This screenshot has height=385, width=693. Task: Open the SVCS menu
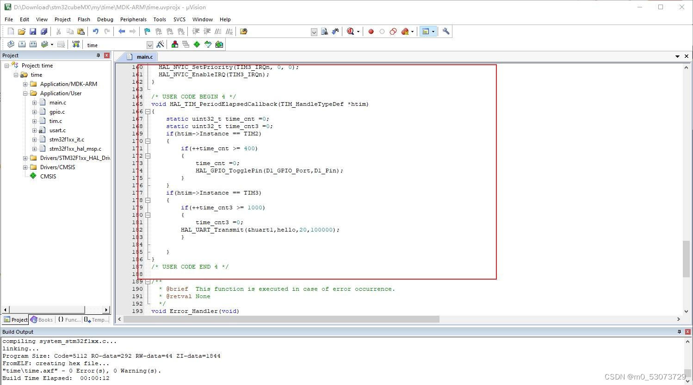coord(179,19)
